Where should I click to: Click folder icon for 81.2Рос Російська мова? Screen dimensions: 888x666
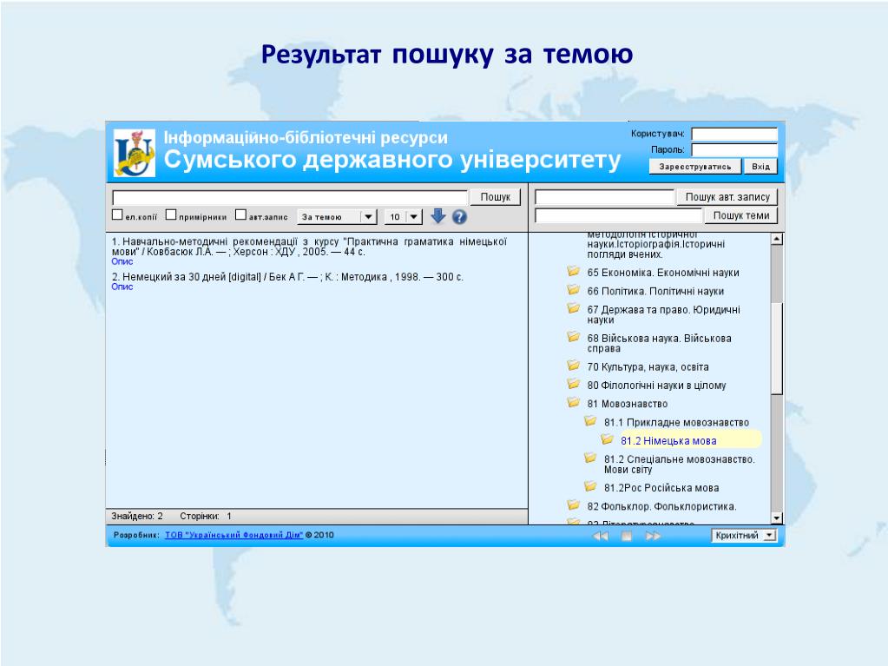(x=590, y=486)
